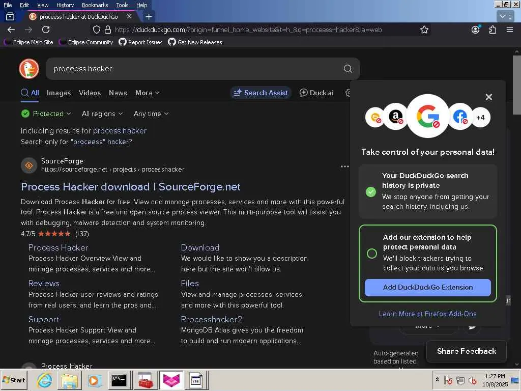Click the page vertical scrollbar thumb
Image resolution: width=521 pixels, height=391 pixels.
pyautogui.click(x=516, y=85)
